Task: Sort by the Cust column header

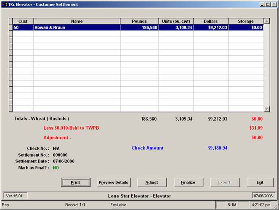Action: click(x=23, y=21)
